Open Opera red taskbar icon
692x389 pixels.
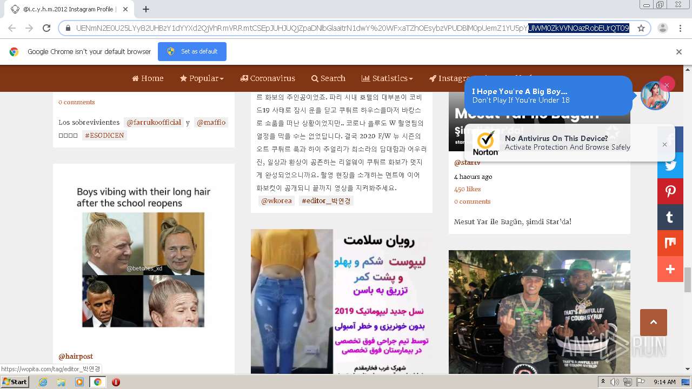click(116, 382)
